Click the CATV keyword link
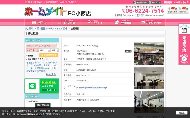 click(37, 63)
